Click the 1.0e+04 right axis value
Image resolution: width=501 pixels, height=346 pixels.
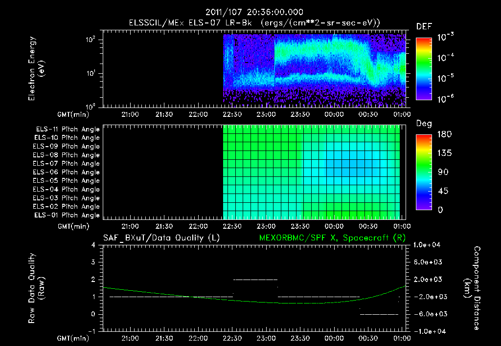coord(427,245)
